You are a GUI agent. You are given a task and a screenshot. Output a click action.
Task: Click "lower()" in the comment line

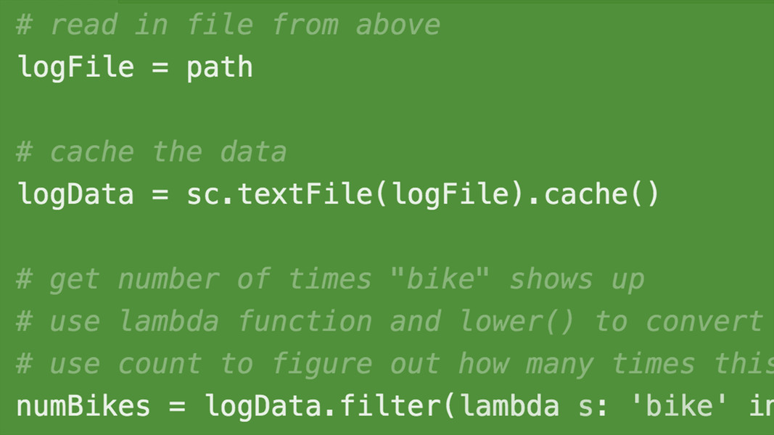pos(516,321)
